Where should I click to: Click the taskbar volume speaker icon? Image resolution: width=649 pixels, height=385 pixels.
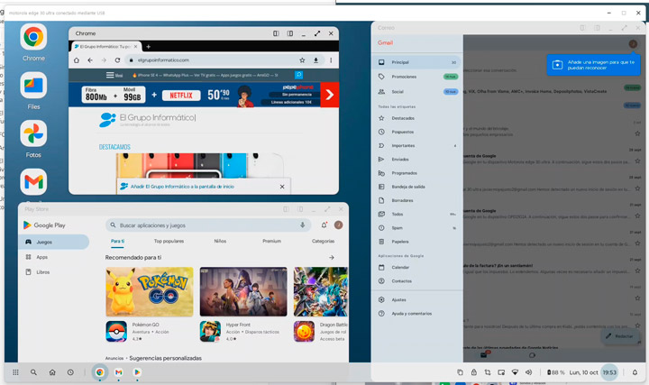click(x=528, y=372)
